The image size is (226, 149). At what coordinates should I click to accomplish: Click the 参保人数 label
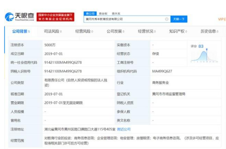(x=124, y=112)
